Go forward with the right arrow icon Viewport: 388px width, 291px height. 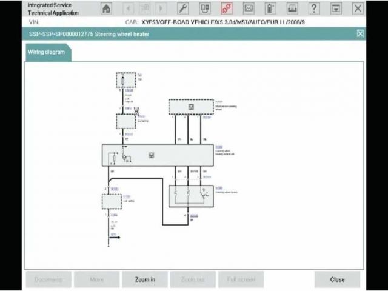(161, 8)
